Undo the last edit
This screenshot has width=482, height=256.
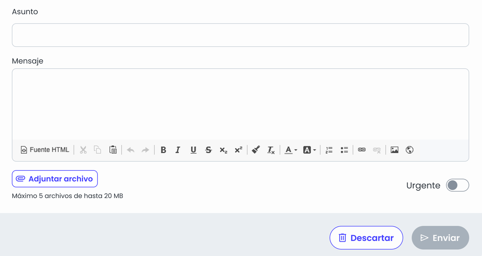tap(130, 150)
